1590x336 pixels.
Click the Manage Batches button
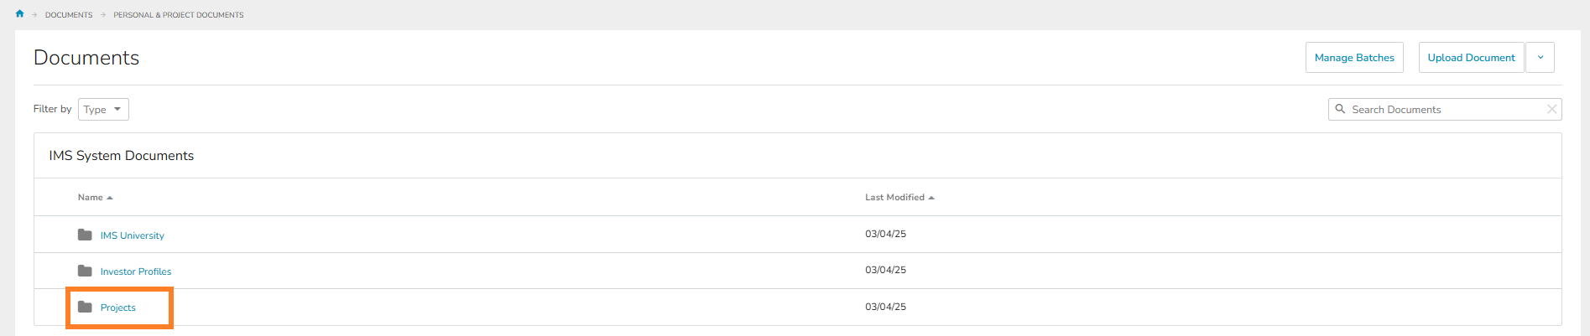coord(1354,58)
